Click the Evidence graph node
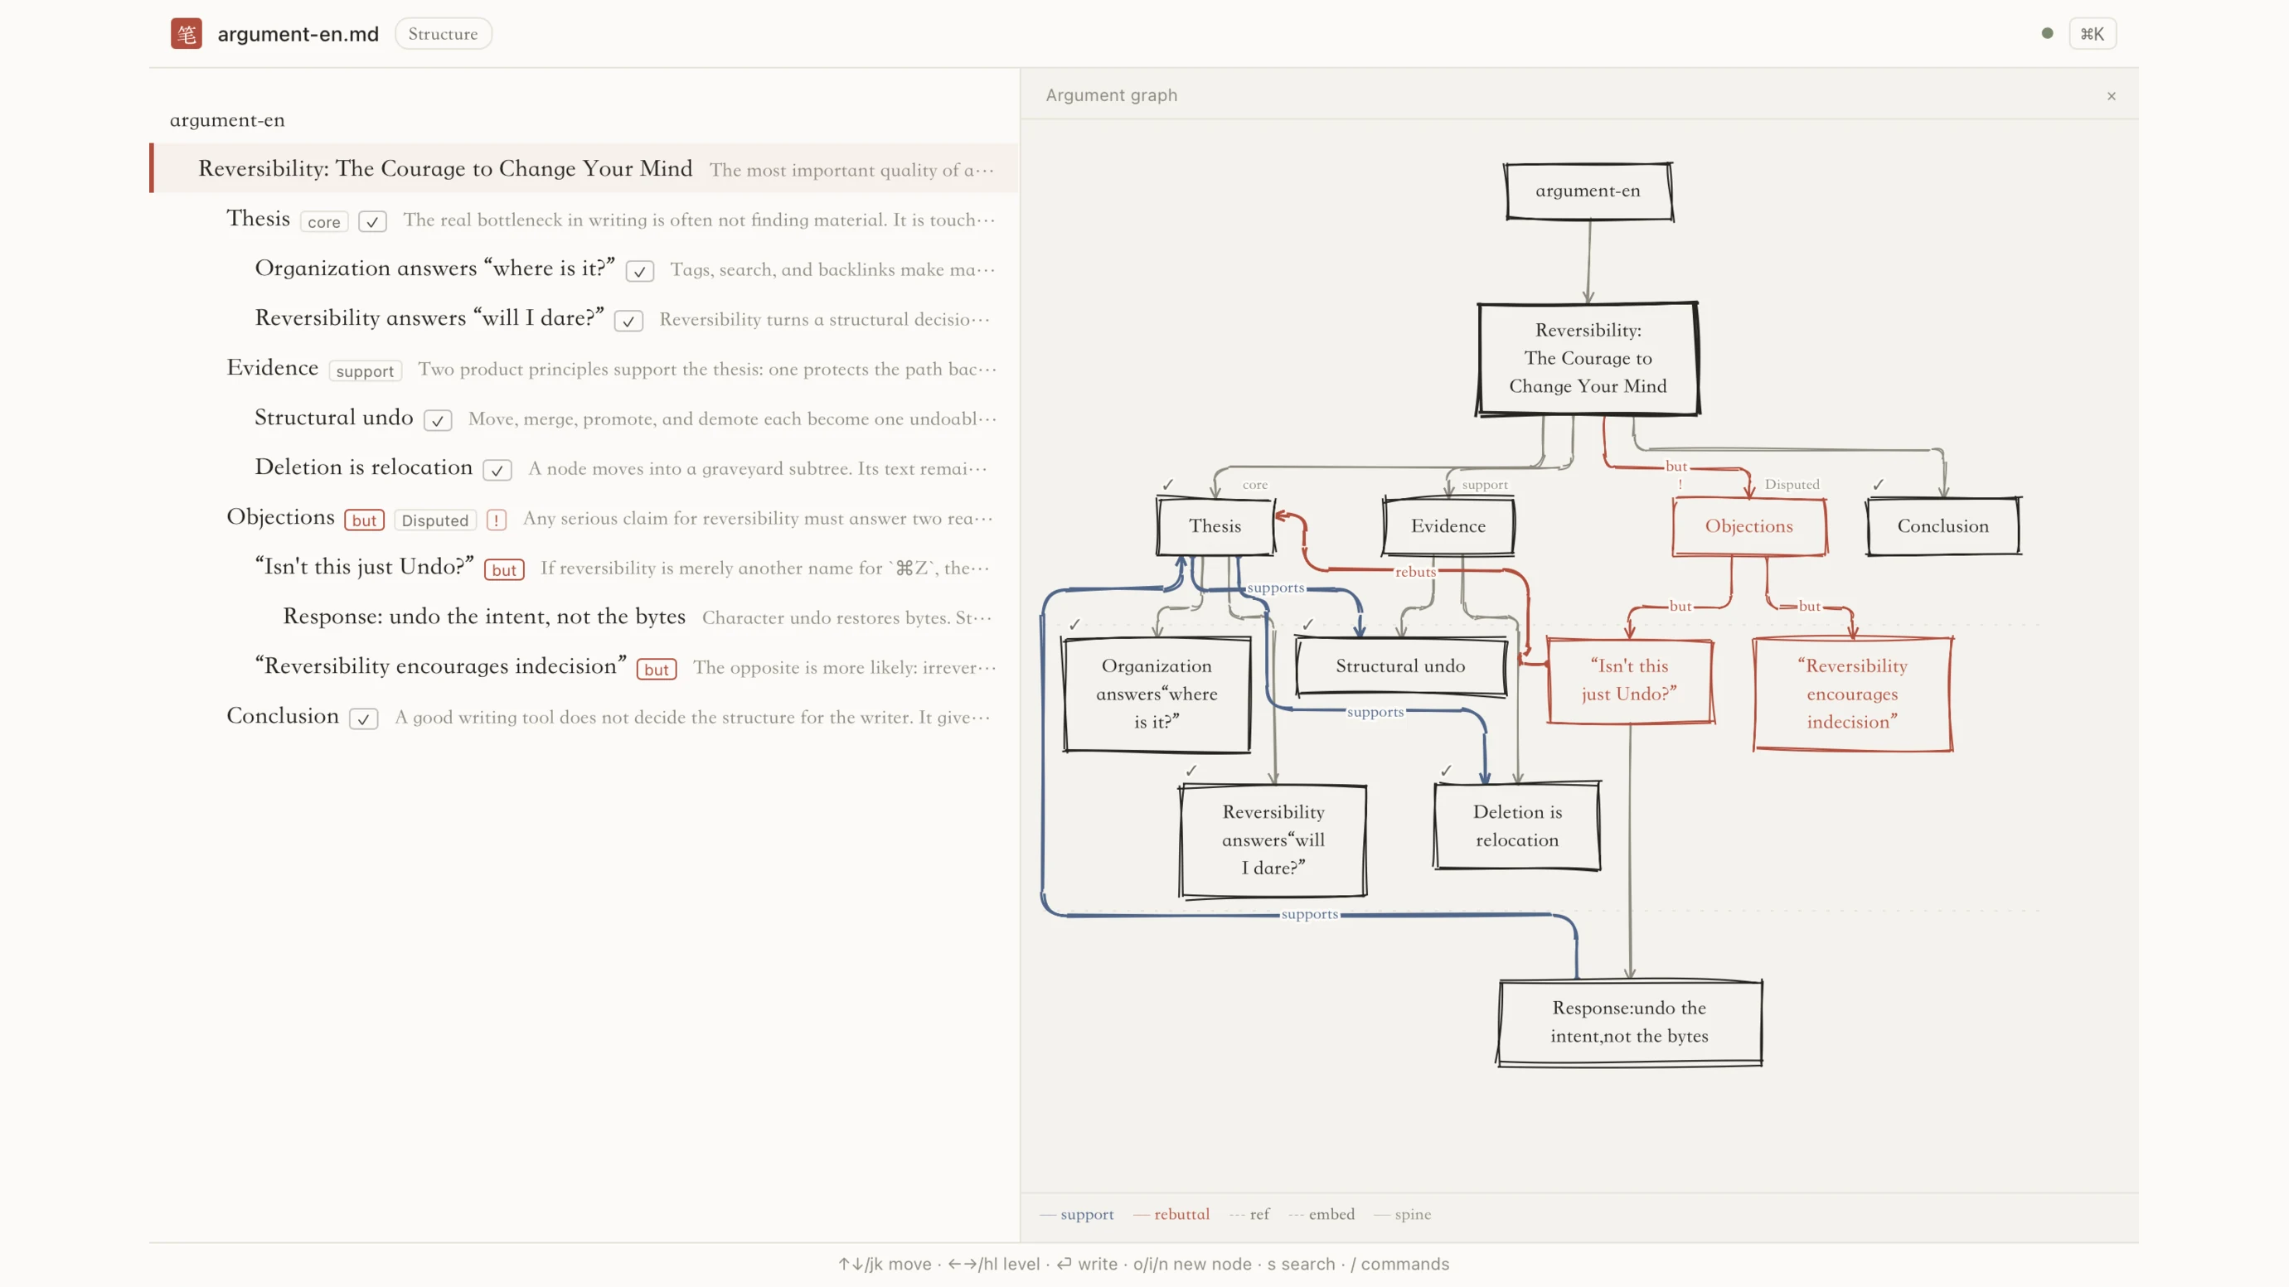The width and height of the screenshot is (2289, 1287). [1448, 525]
